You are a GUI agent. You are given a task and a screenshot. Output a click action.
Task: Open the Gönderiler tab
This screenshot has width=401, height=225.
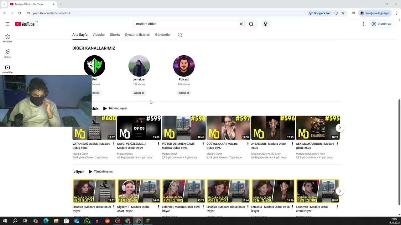163,35
